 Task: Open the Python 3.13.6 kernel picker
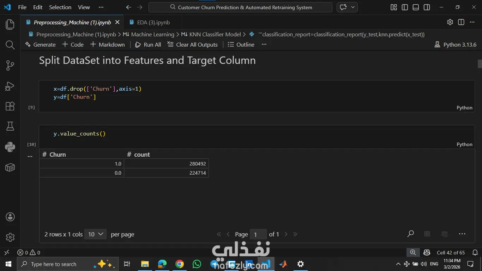pos(456,44)
